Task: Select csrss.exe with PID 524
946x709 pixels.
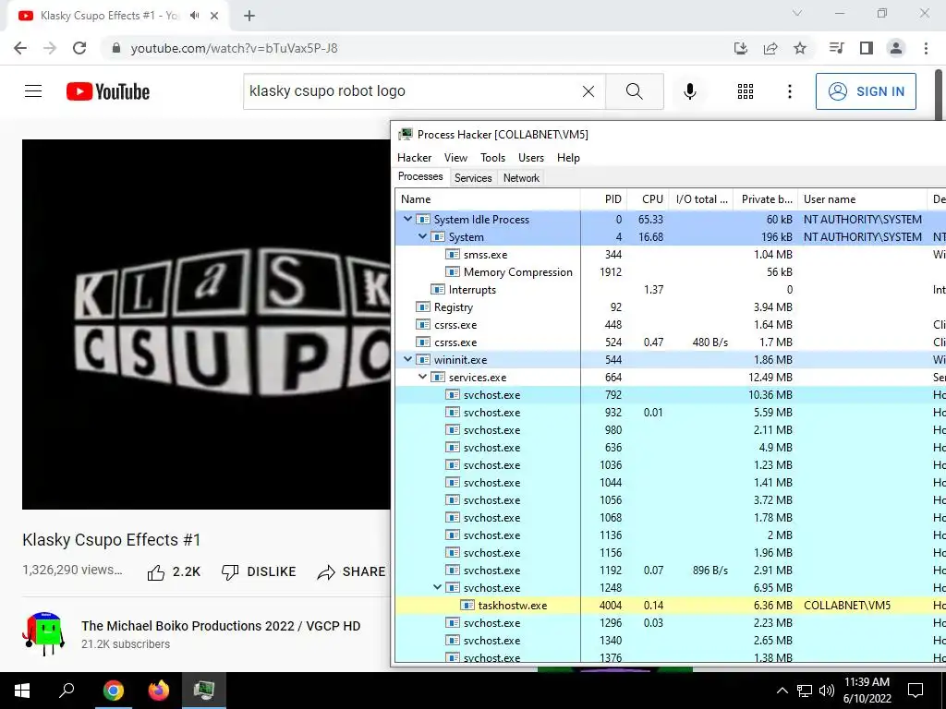Action: tap(670, 342)
